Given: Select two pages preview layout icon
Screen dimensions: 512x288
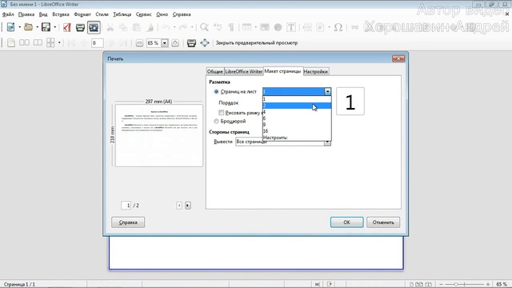Looking at the screenshot, I should click(24, 42).
